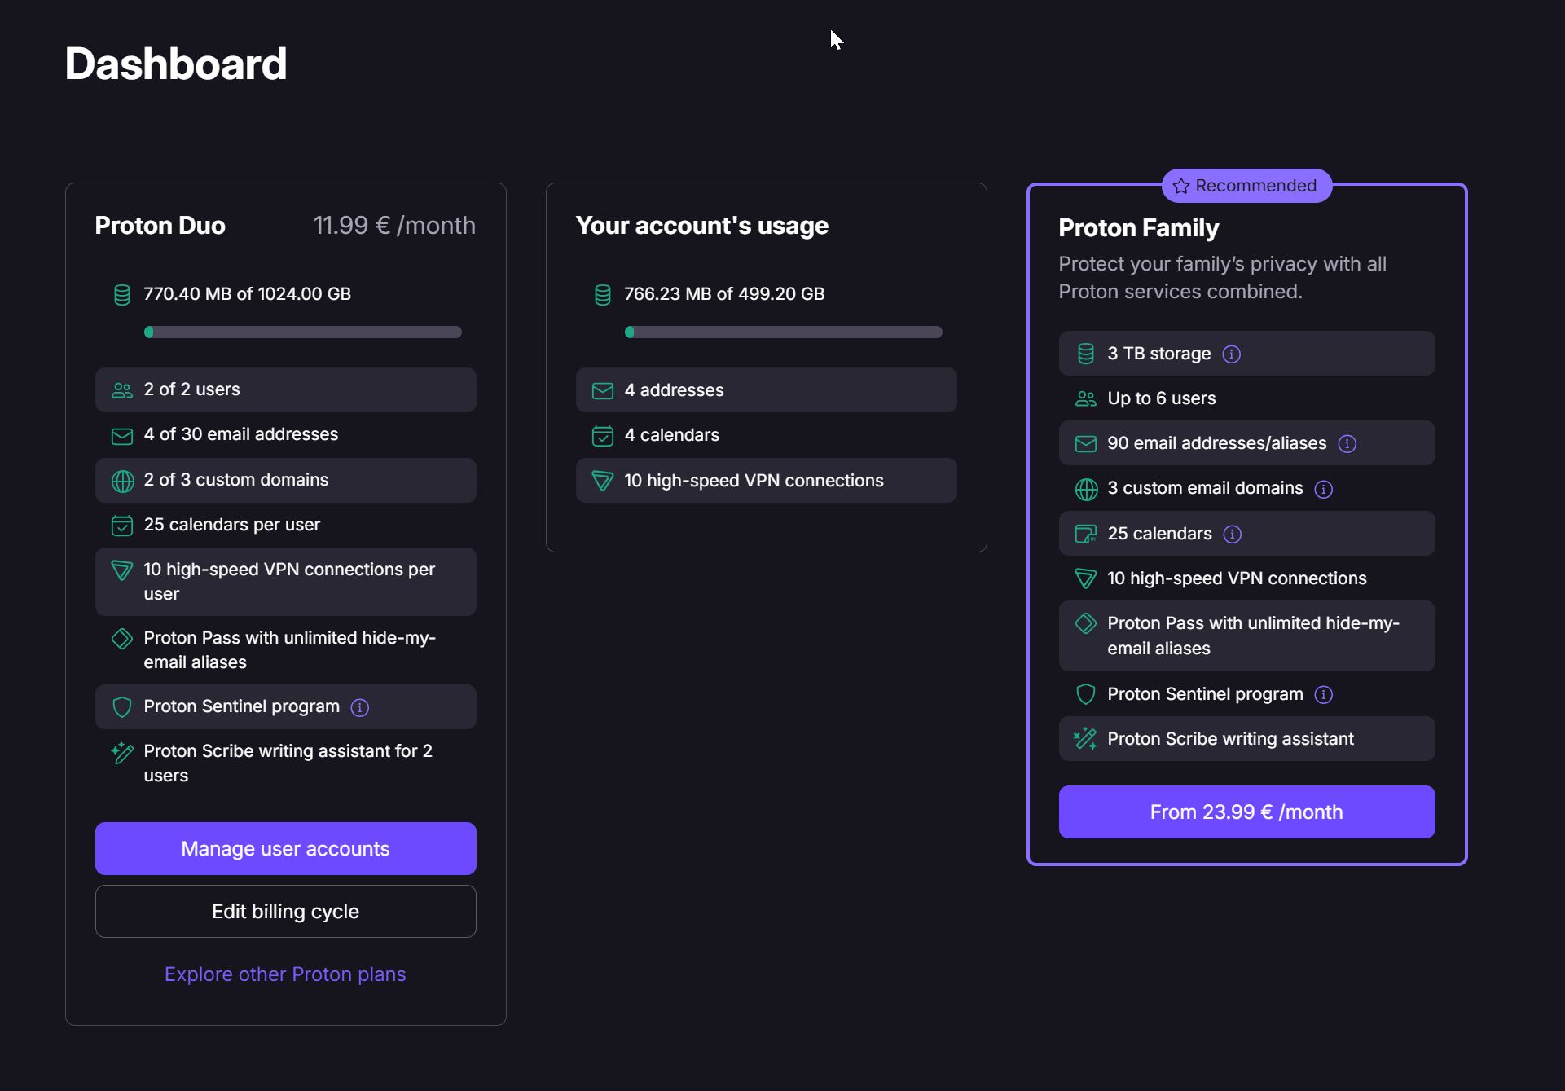
Task: Click storage icon beside 3 TB storage
Action: (x=1086, y=354)
